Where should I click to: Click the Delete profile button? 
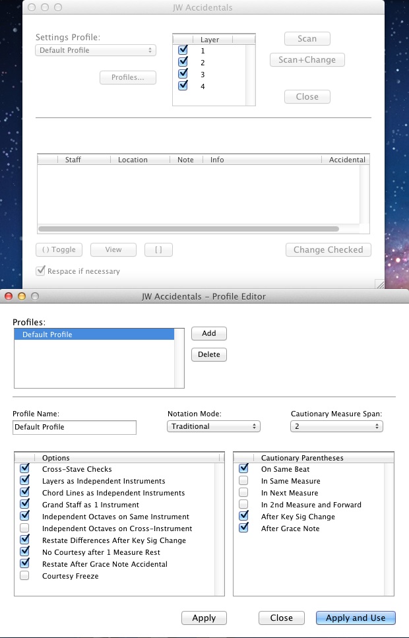(x=208, y=354)
